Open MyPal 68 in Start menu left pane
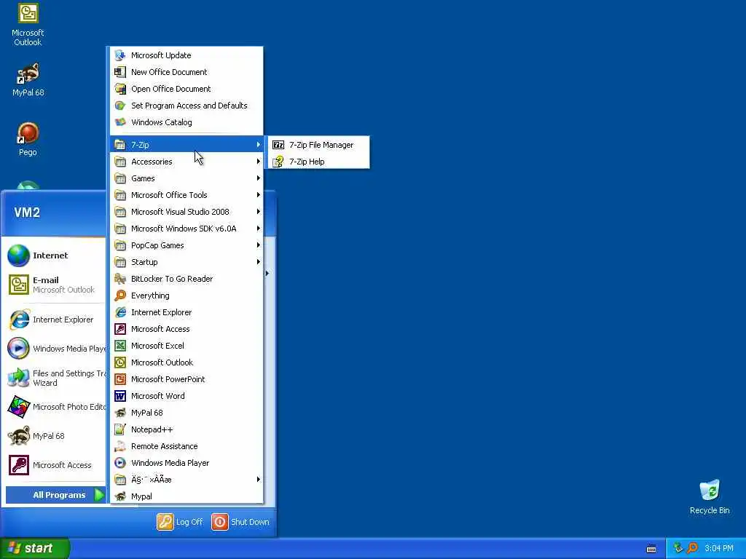746x559 pixels. tap(55, 436)
